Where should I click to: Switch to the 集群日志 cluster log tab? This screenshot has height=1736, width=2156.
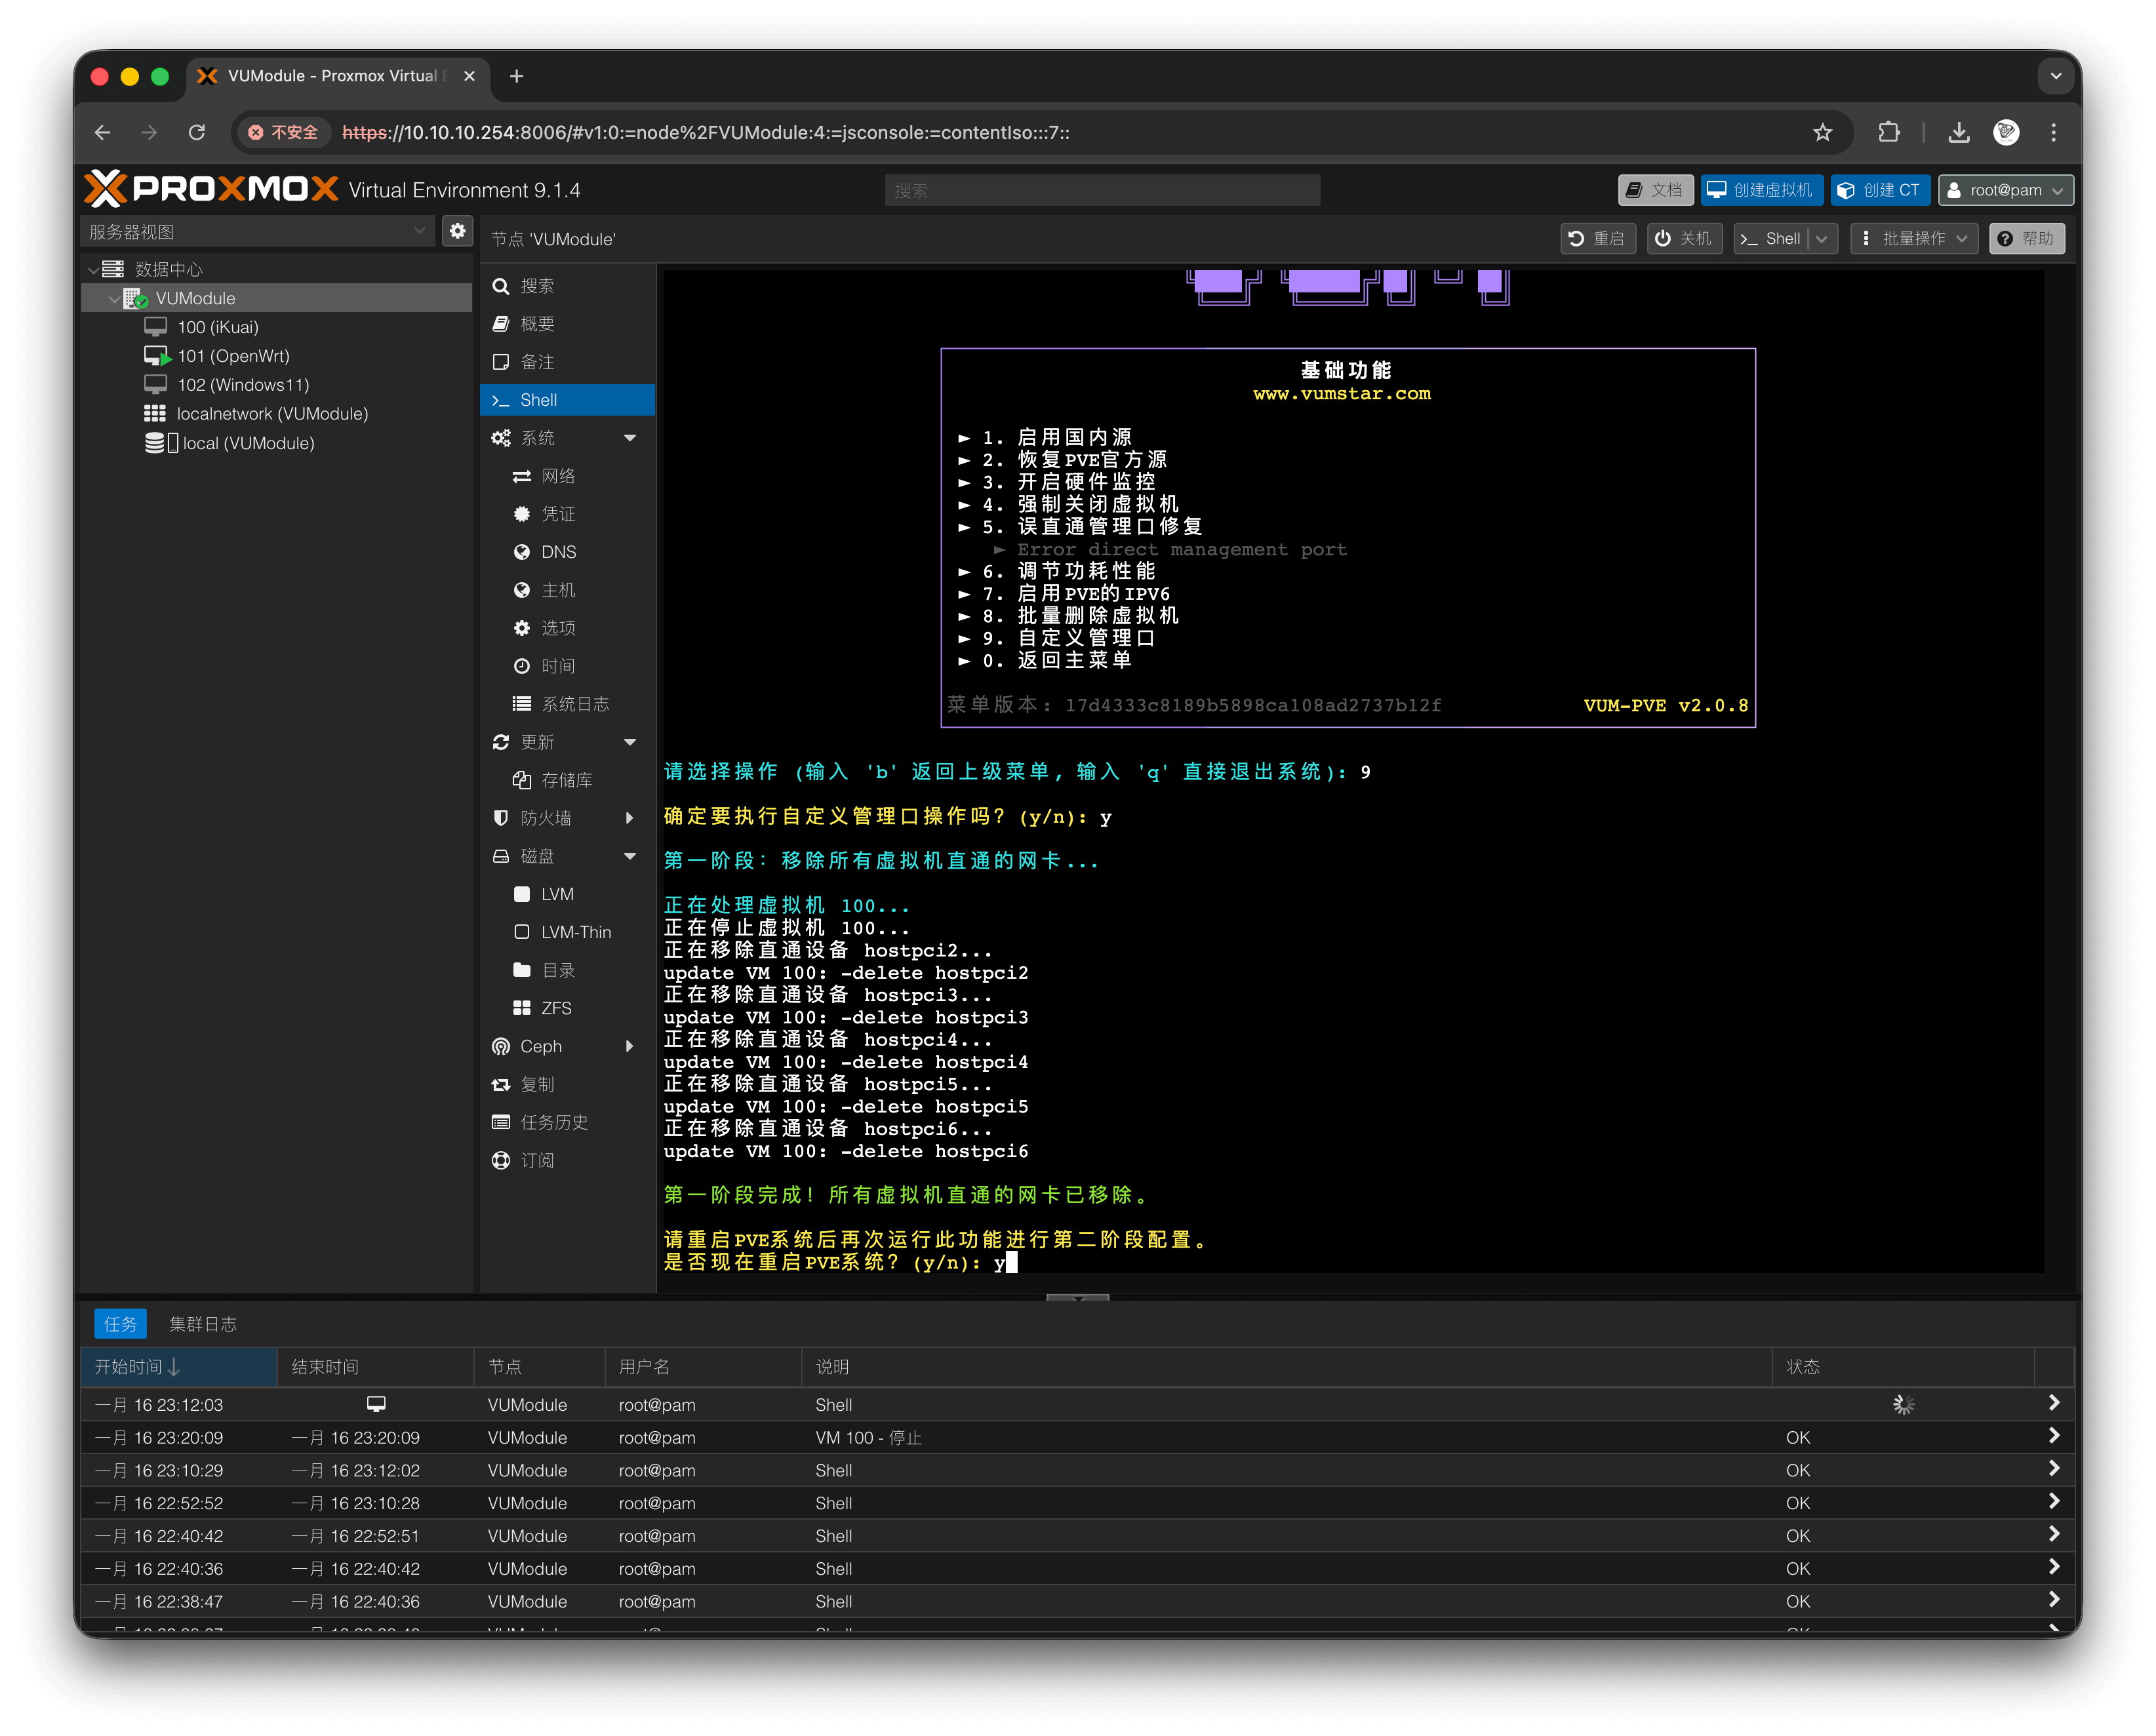point(203,1324)
